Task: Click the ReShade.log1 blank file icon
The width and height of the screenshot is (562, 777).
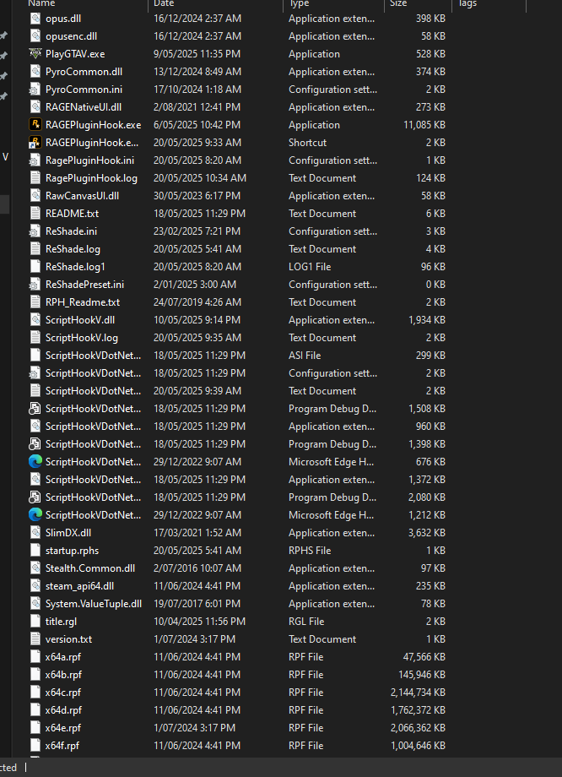Action: click(x=35, y=267)
